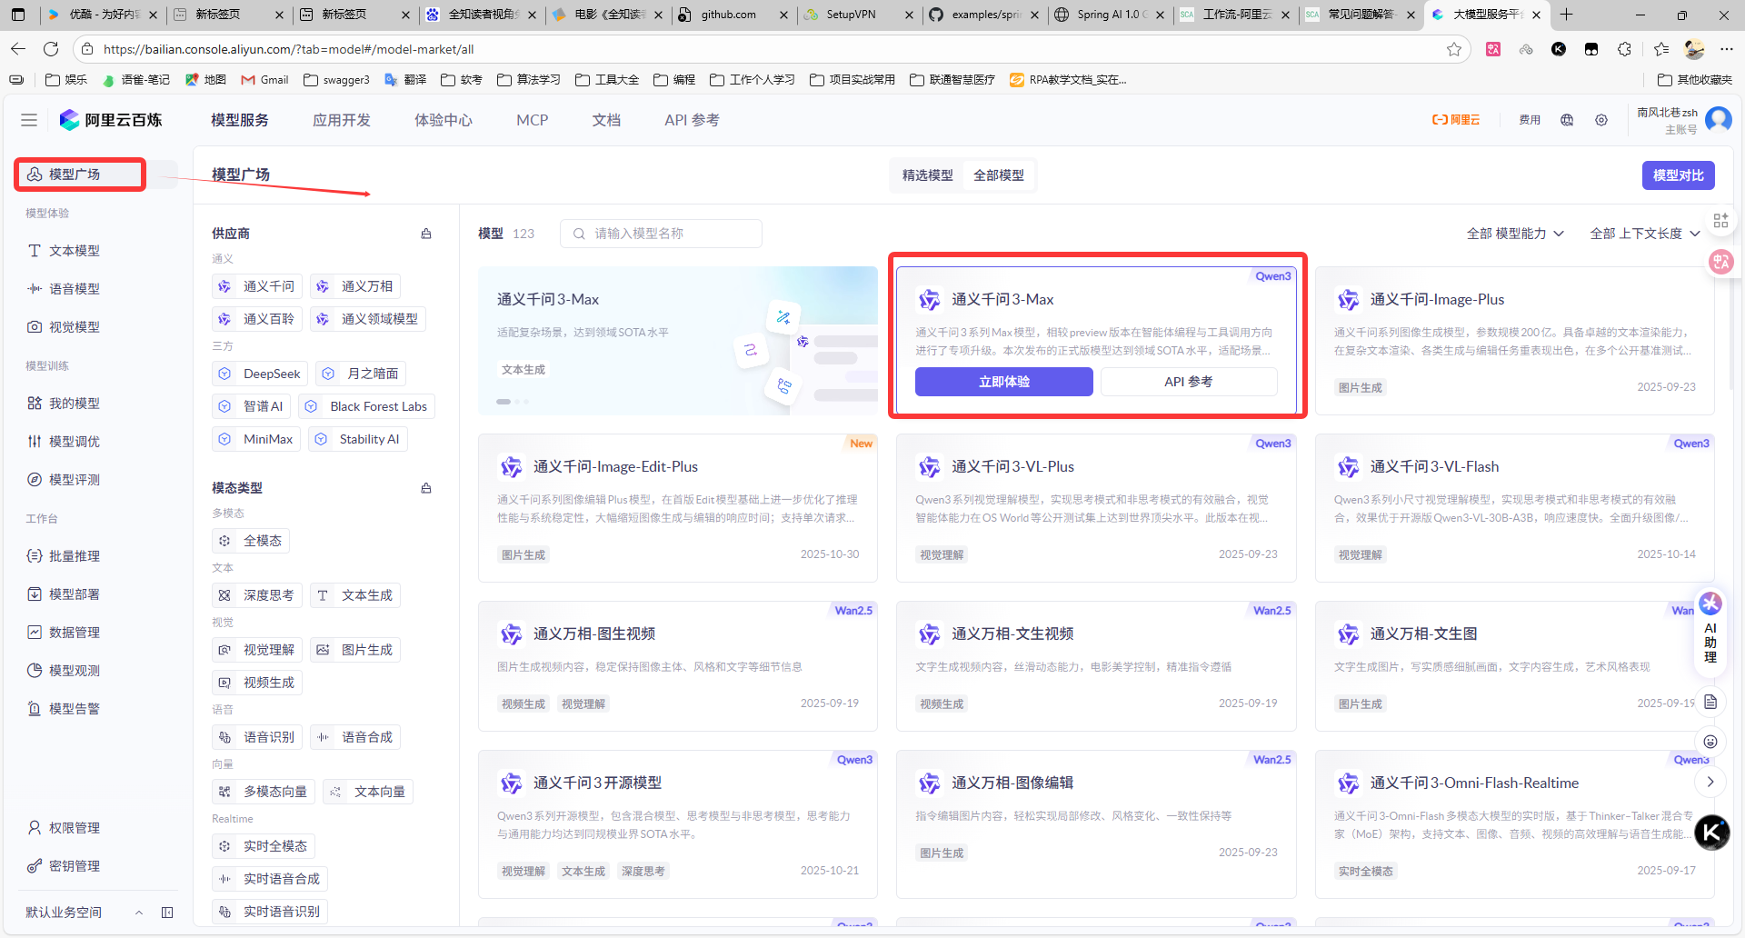Filter by 深度思考 type
Screen dimensions: 1745x938
(x=257, y=595)
